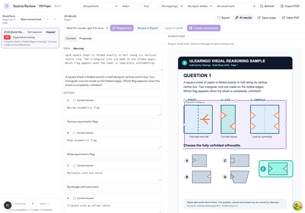Click the palm tree island icon

297,205
